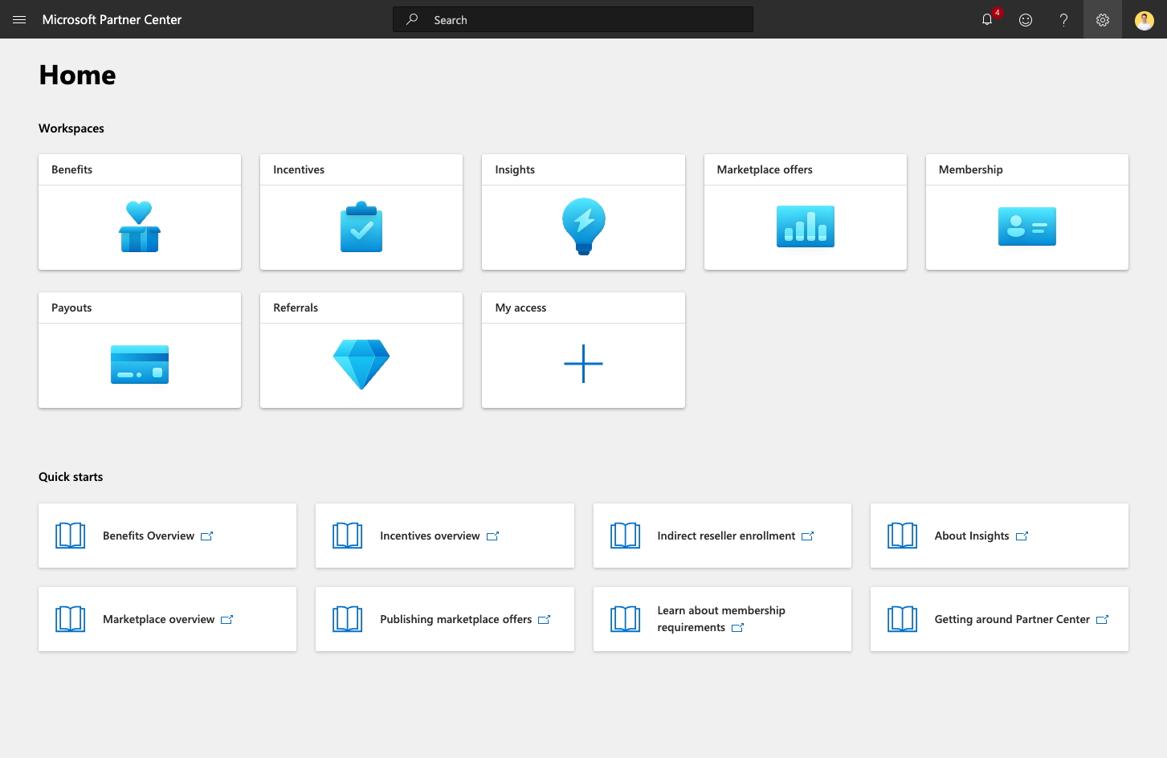Click the book icon beside About Insights
1167x758 pixels.
[903, 536]
